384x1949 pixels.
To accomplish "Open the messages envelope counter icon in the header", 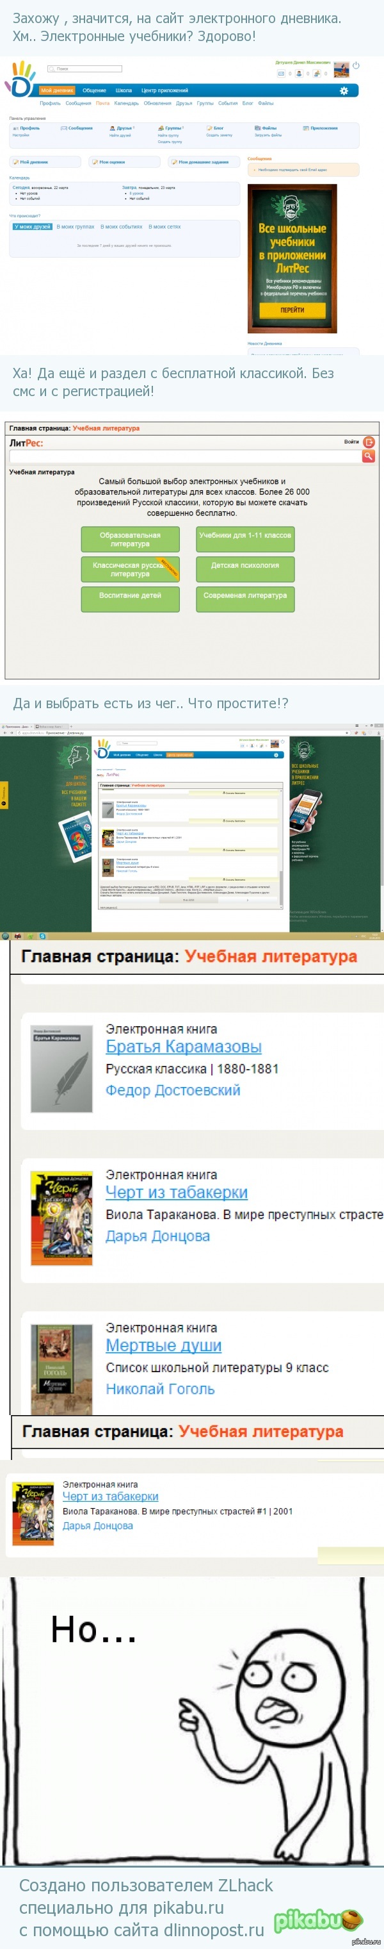I will click(281, 74).
